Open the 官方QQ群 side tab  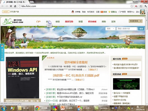coord(2,52)
